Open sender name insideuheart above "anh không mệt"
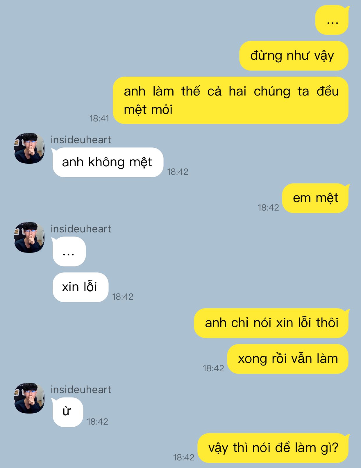 click(81, 140)
